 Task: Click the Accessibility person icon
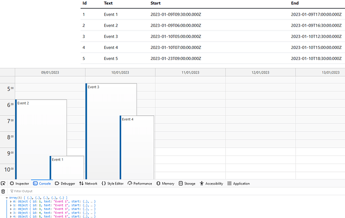(x=202, y=183)
